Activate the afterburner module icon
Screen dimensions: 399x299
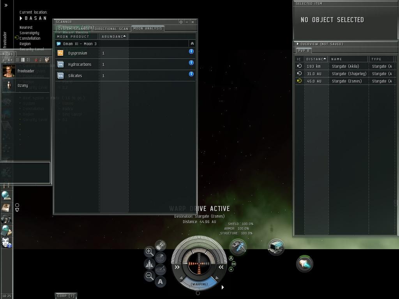(x=305, y=264)
